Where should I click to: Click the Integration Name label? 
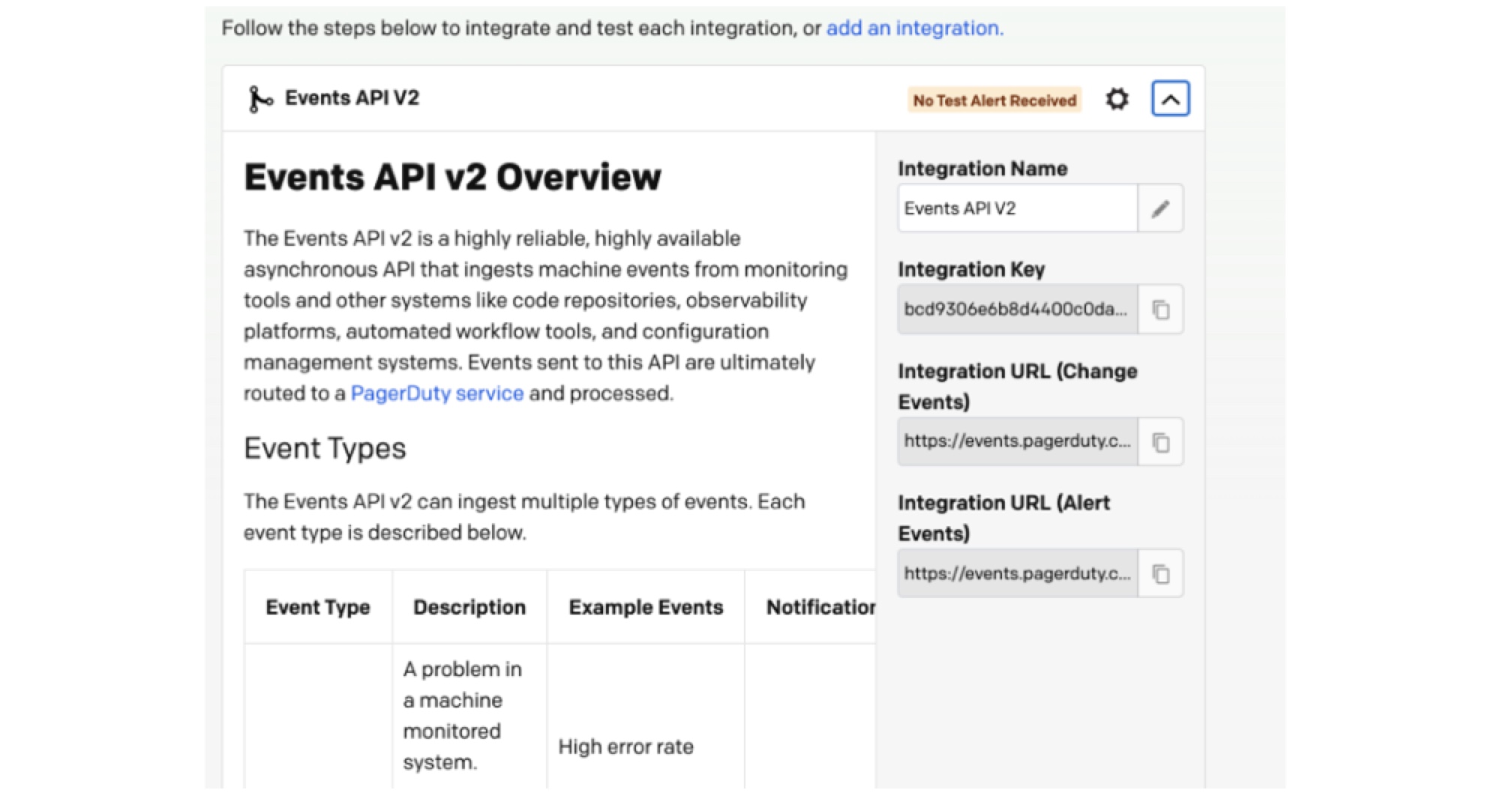(x=982, y=169)
